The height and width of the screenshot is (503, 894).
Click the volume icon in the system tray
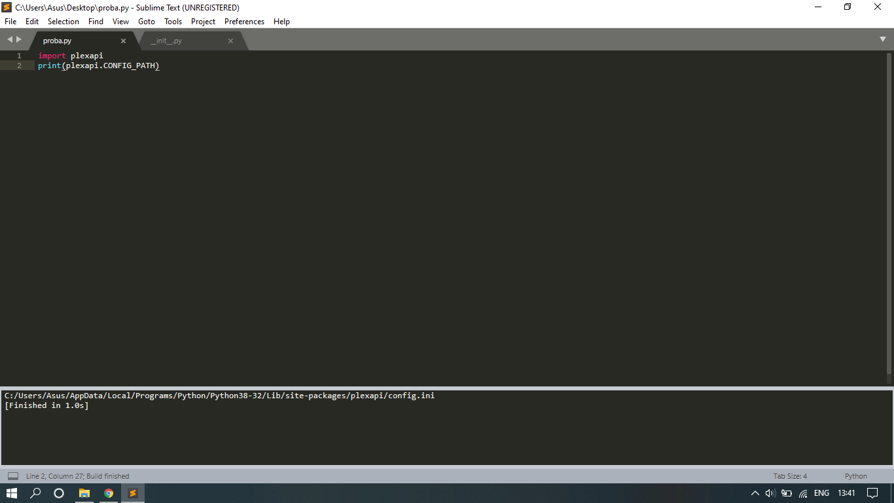tap(770, 493)
